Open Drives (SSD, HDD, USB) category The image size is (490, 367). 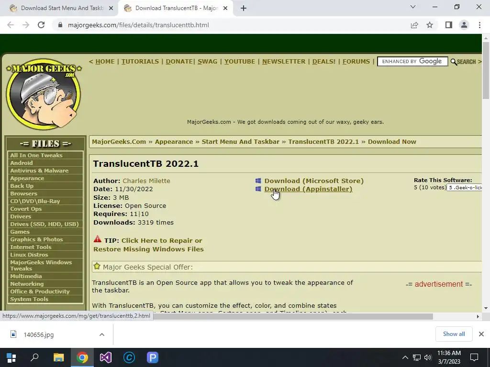tap(45, 224)
